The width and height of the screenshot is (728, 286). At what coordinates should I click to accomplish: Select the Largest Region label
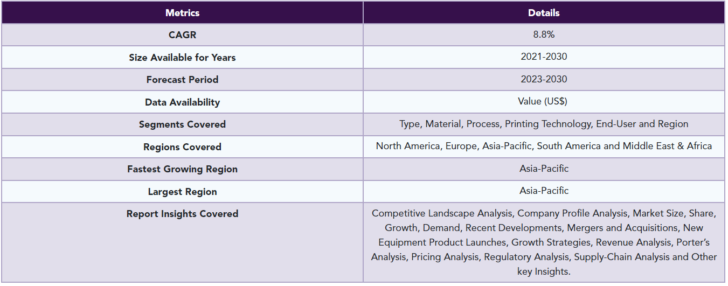182,192
